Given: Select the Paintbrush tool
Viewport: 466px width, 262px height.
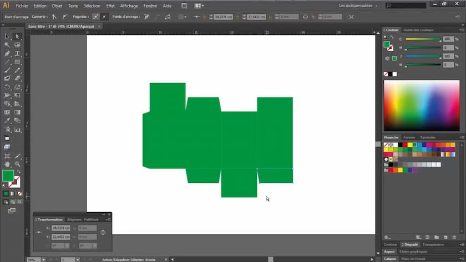Looking at the screenshot, I should [7, 70].
